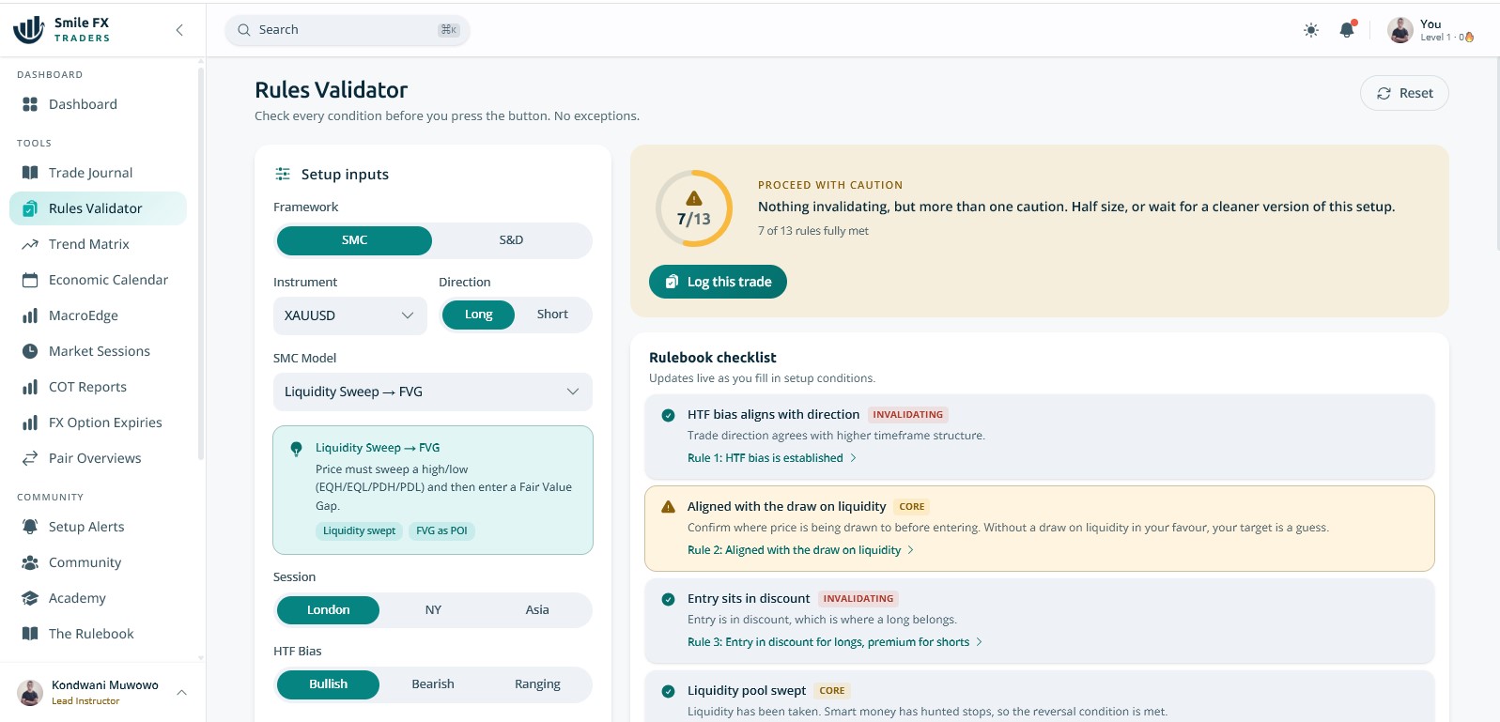
Task: Open the SMC Model dropdown
Action: [432, 392]
